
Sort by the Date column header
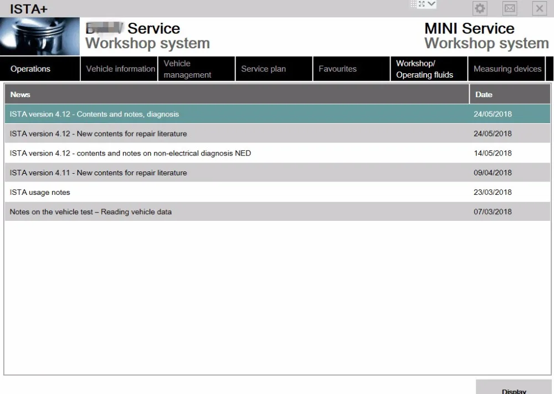(510, 94)
